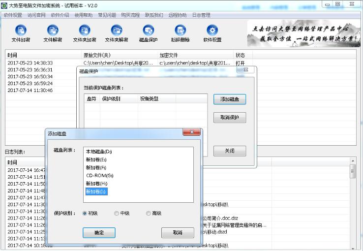This screenshot has width=363, height=251.
Task: Open the 使用帮助 menu
Action: click(x=84, y=15)
